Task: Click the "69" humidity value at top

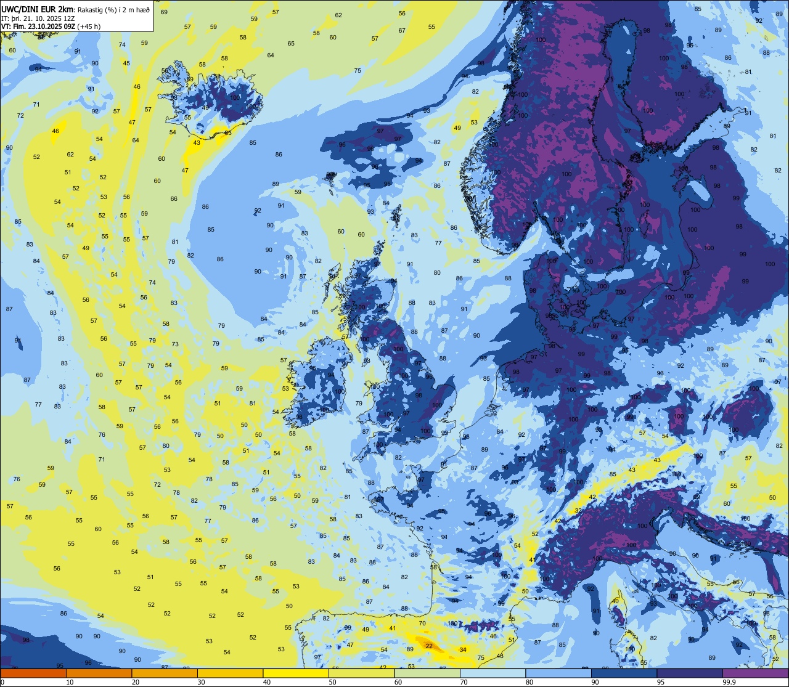Action: [164, 12]
